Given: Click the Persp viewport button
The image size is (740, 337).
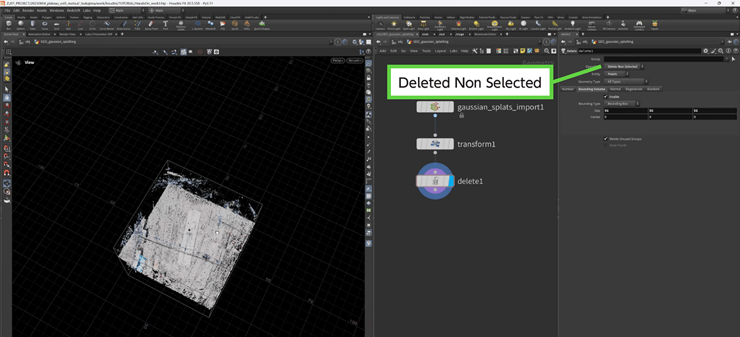Looking at the screenshot, I should click(x=337, y=60).
